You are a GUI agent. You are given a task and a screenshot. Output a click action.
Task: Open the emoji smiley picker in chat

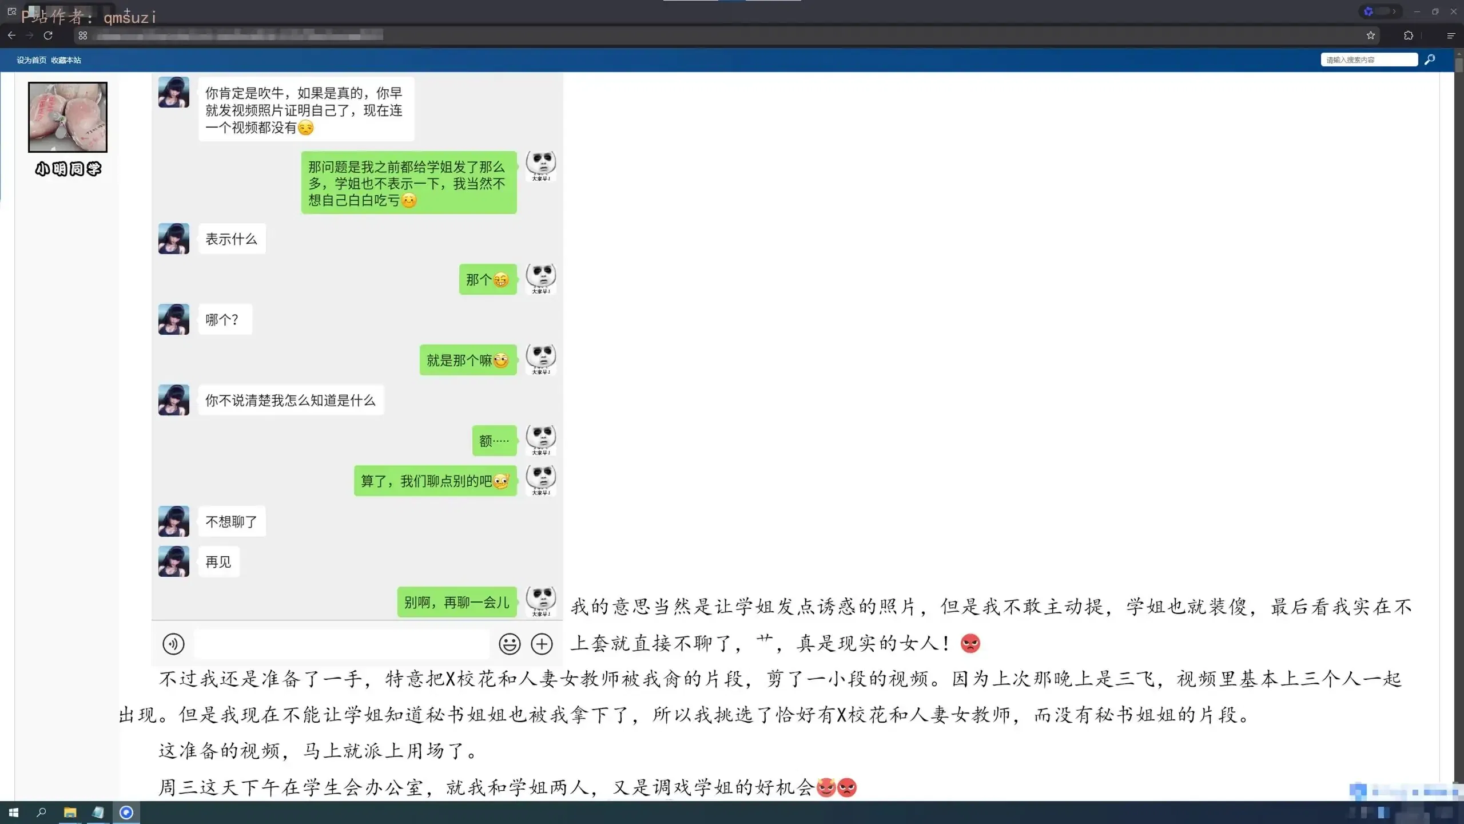(x=510, y=644)
